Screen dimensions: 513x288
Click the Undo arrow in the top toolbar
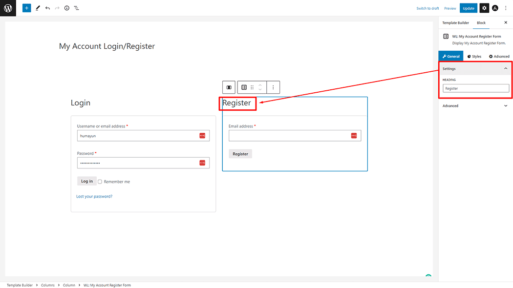[x=47, y=8]
